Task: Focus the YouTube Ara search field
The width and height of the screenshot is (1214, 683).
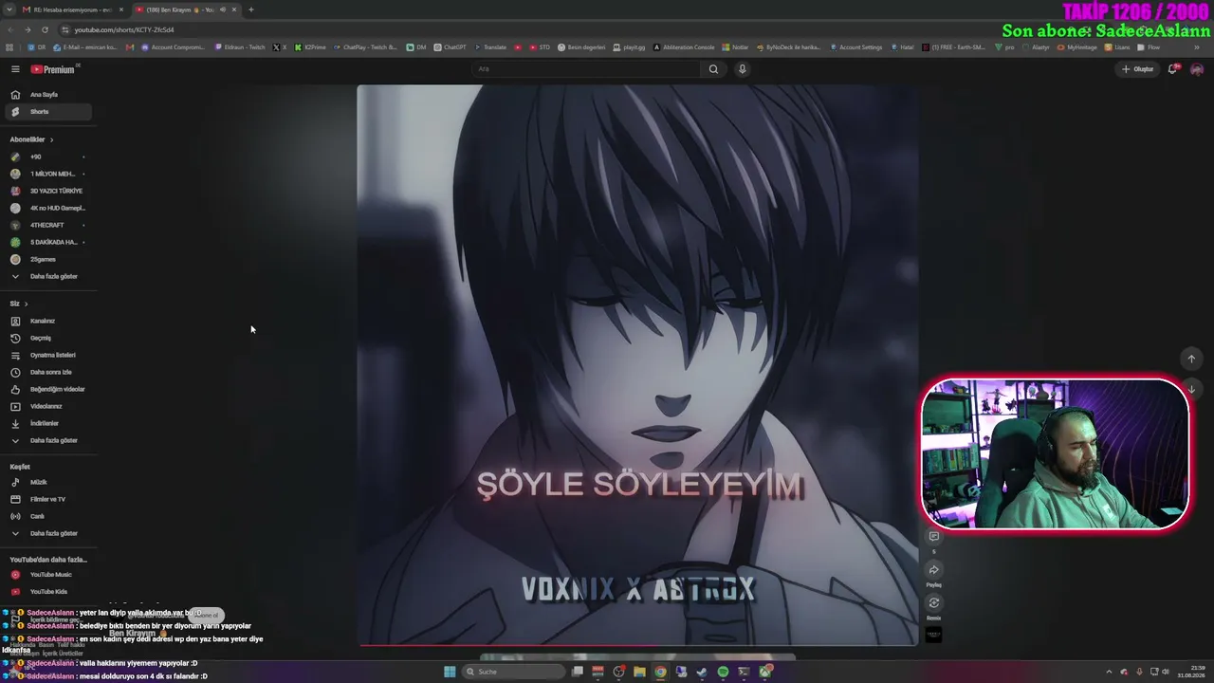Action: point(588,69)
